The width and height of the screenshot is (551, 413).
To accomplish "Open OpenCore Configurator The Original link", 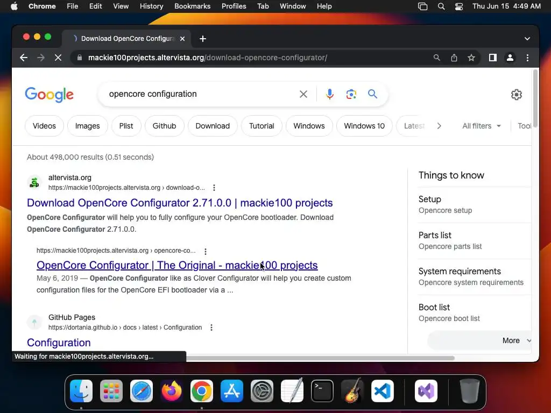I will [177, 266].
